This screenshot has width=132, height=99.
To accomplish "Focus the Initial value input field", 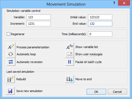I will [x=100, y=17].
